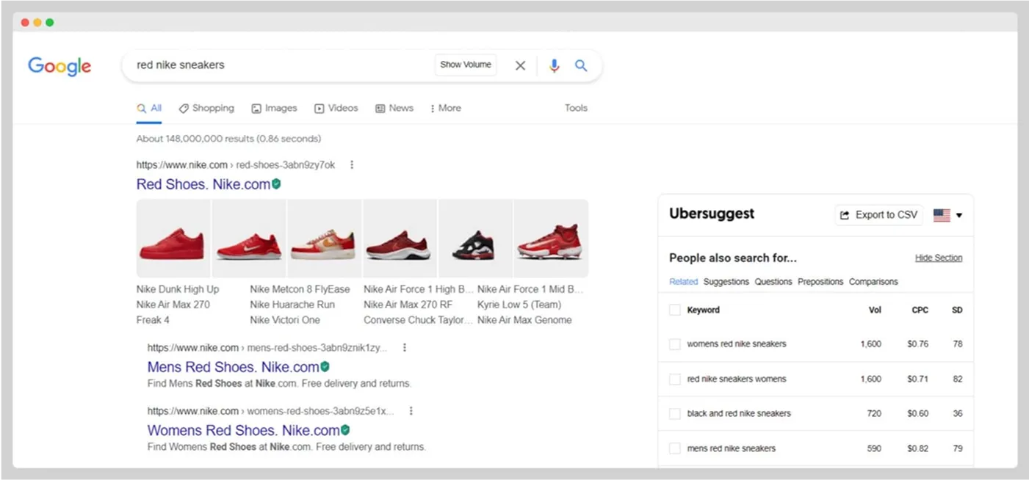This screenshot has width=1029, height=480.
Task: Check the Keyword header checkbox to select all
Action: coord(675,309)
